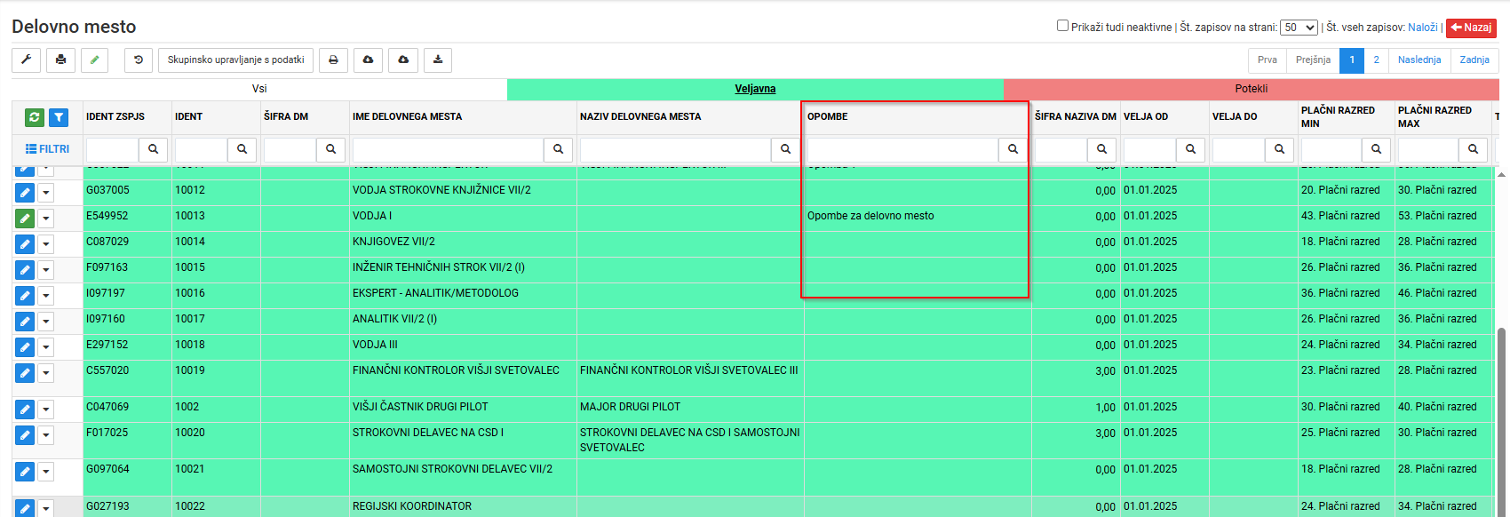This screenshot has width=1510, height=517.
Task: Search the IDENT ZSPJS column magnifier
Action: click(154, 149)
